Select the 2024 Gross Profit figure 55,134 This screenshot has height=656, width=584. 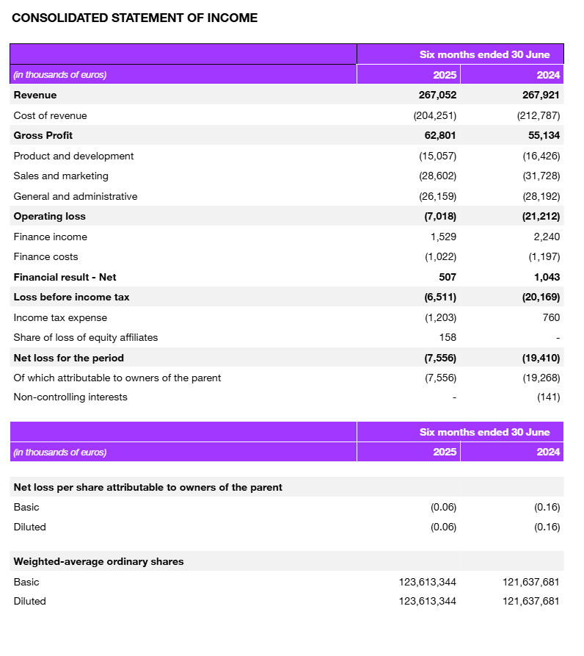click(x=544, y=135)
